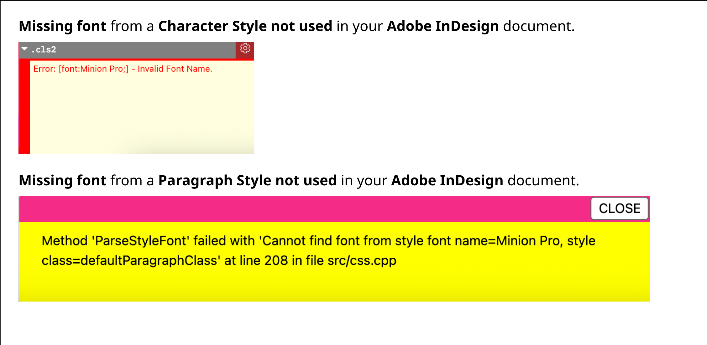Click the 'Paragraph Style not used' heading
The height and width of the screenshot is (345, 707).
point(247,181)
